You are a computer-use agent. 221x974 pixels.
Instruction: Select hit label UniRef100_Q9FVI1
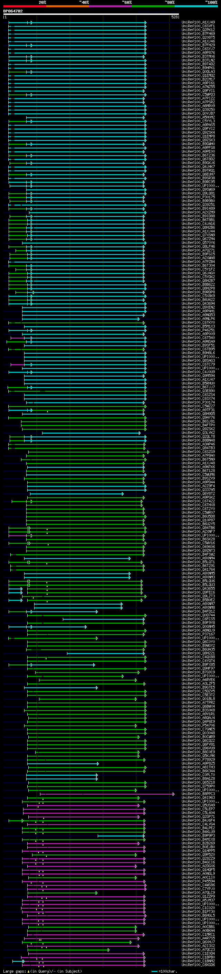click(198, 91)
